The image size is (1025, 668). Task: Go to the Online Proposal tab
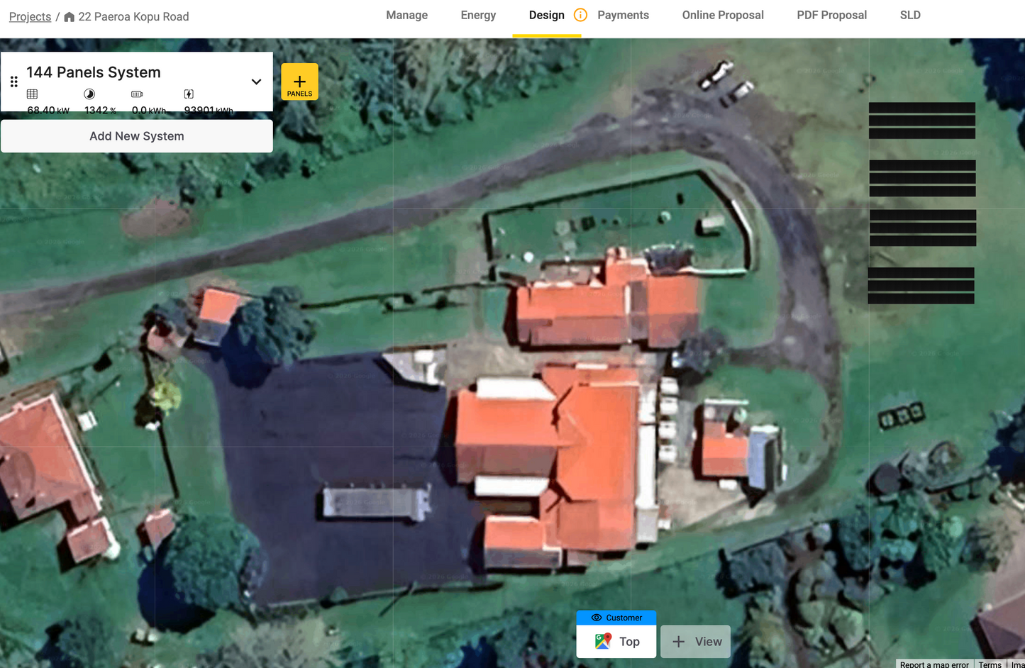pos(723,15)
